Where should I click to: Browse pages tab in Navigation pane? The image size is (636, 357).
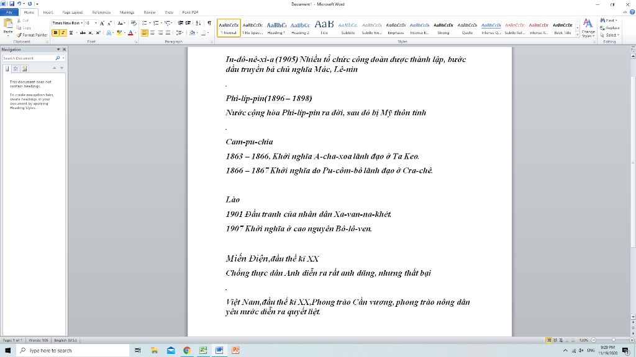coord(16,69)
